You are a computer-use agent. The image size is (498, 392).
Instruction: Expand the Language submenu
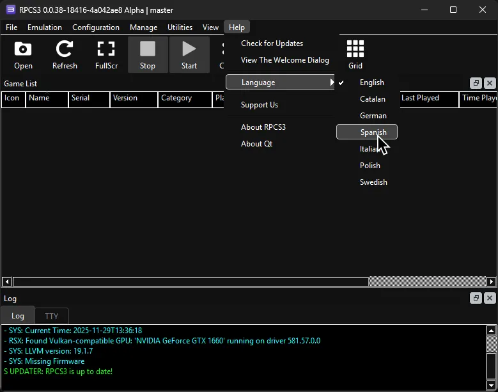[x=280, y=82]
